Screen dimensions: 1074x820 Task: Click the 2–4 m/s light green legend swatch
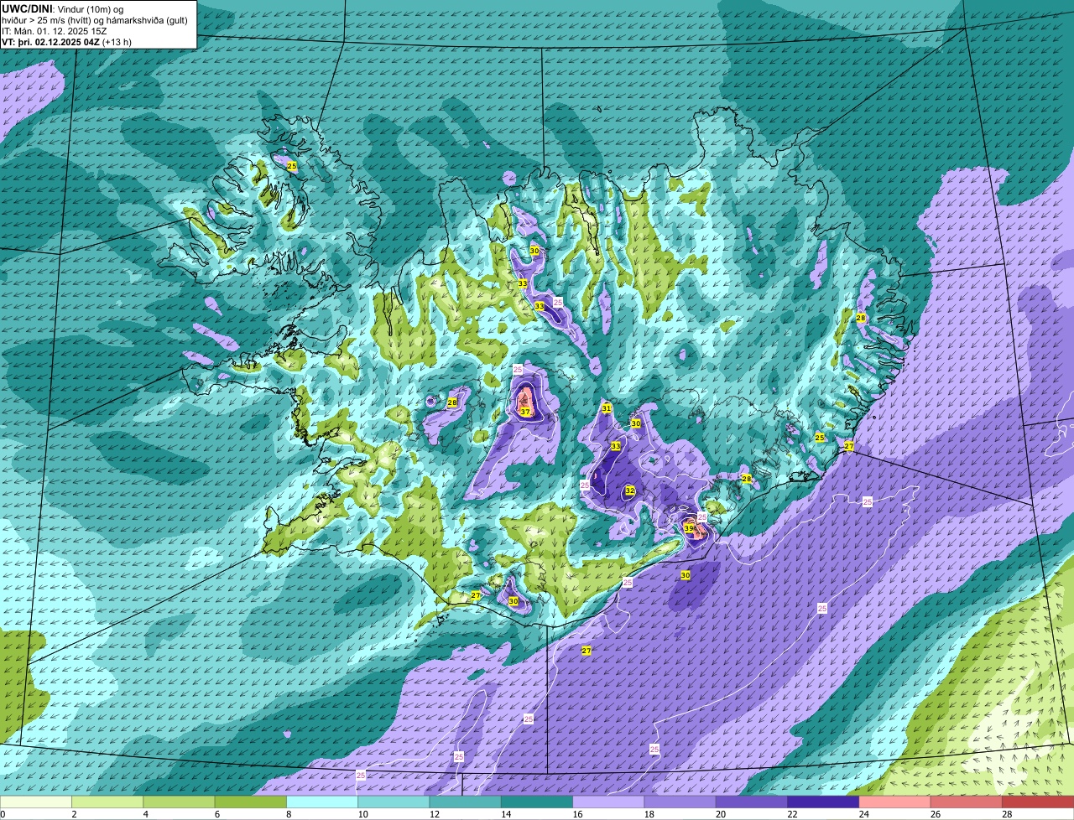coord(107,802)
